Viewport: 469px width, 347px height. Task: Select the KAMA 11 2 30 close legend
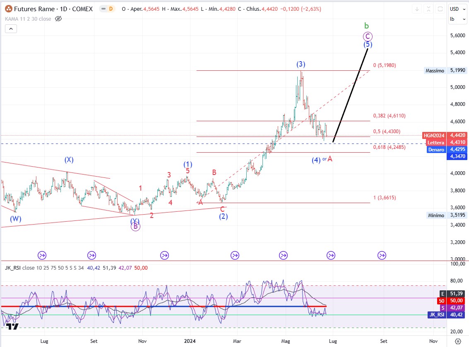tap(28, 19)
